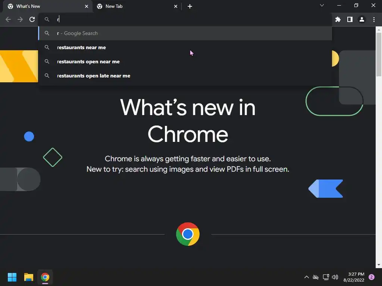Open a new tab with plus button

tap(190, 6)
